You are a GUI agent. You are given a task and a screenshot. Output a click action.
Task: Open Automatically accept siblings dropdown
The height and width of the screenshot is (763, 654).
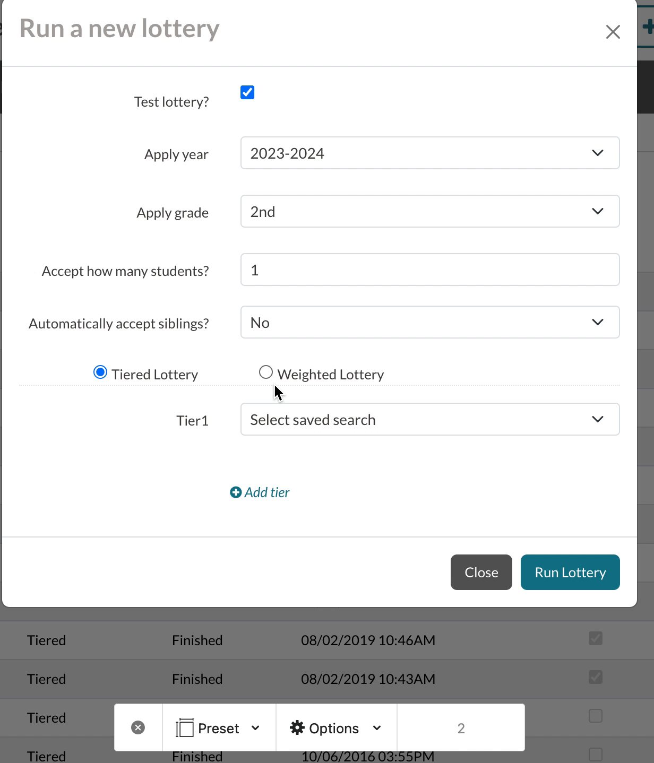(x=429, y=323)
